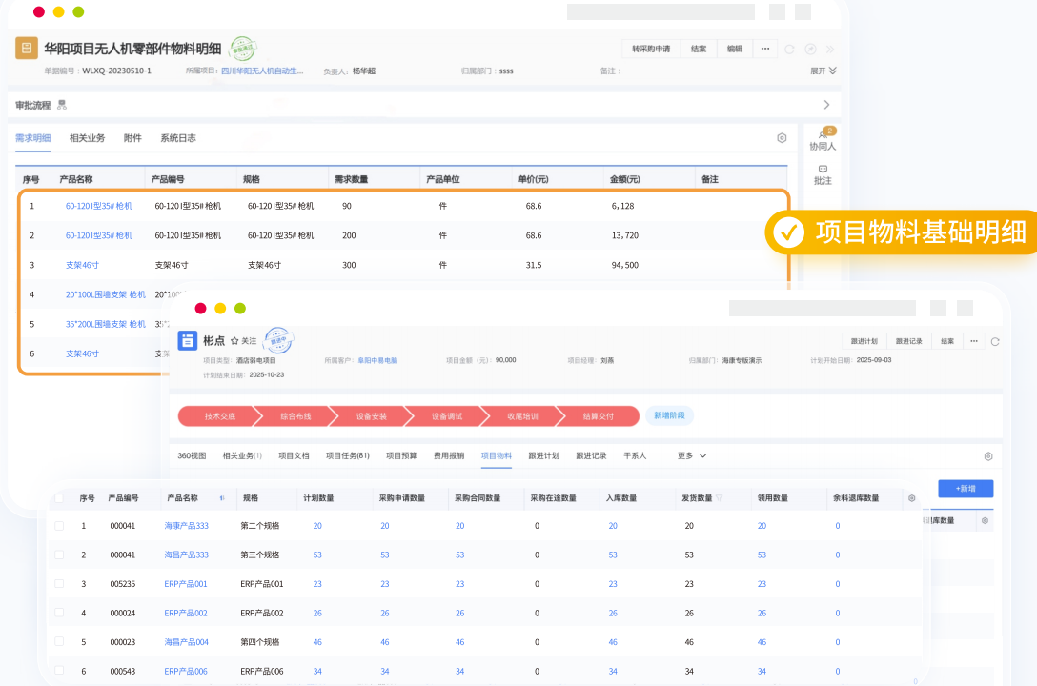This screenshot has height=686, width=1037.
Task: Click the star 关注 follow icon
Action: (234, 341)
